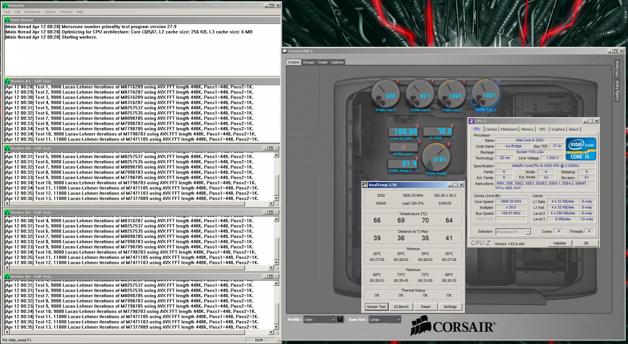Click the Worker #1 window icon

tap(7, 81)
